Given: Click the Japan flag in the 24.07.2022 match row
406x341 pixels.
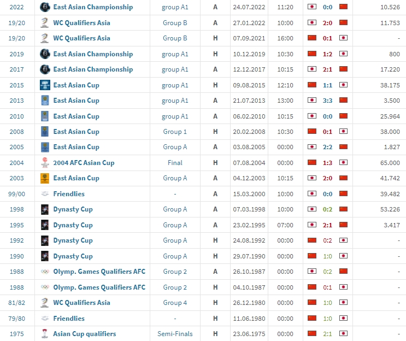Looking at the screenshot, I should (312, 7).
